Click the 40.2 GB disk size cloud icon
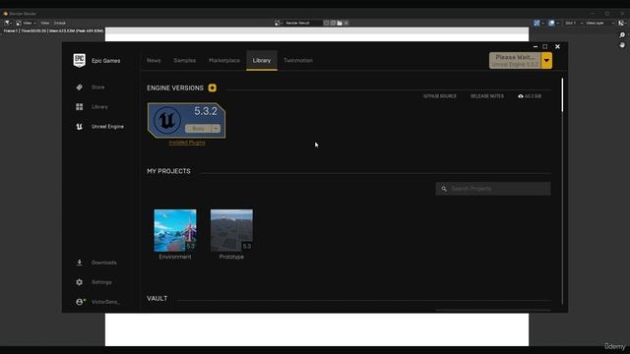This screenshot has height=354, width=630. pos(521,96)
